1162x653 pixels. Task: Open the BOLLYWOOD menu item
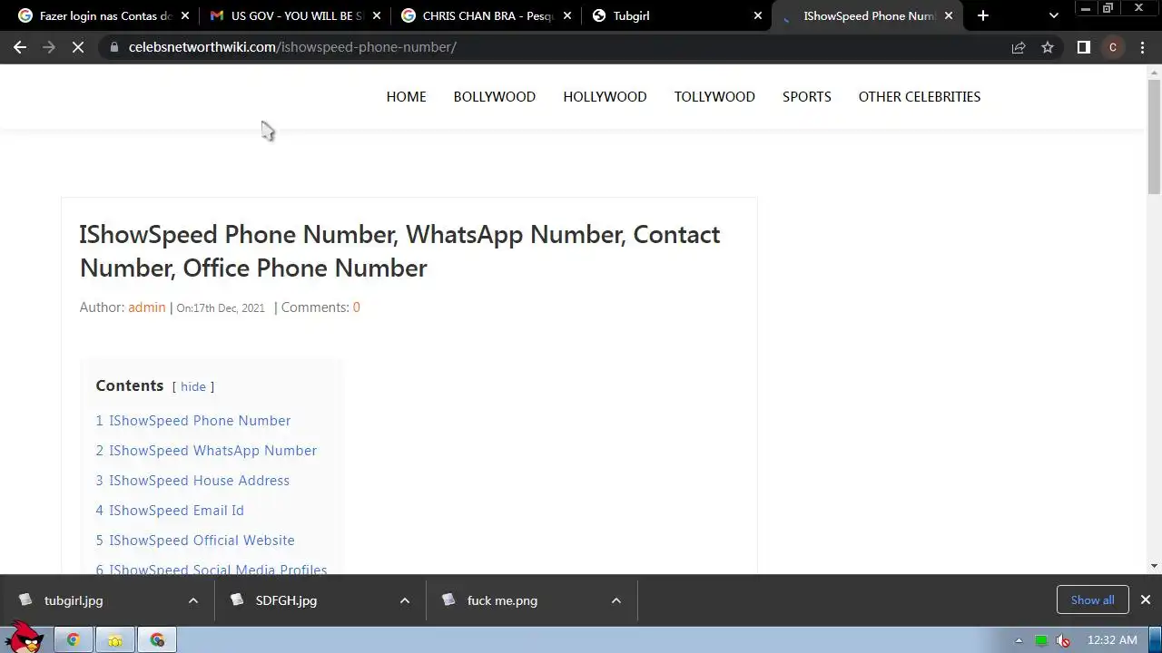click(x=495, y=97)
